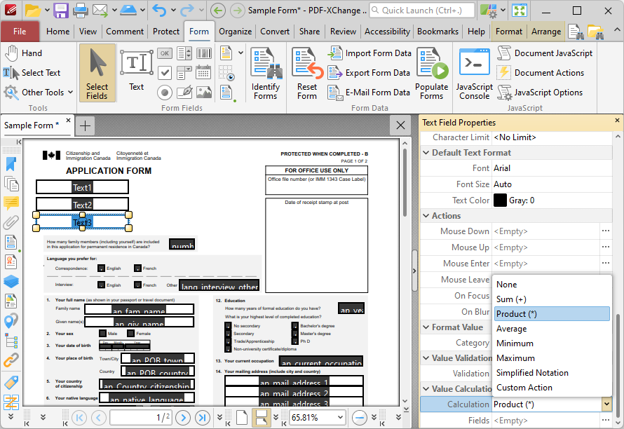Viewport: 624px width, 429px height.
Task: Click Import Form Data
Action: tap(369, 53)
